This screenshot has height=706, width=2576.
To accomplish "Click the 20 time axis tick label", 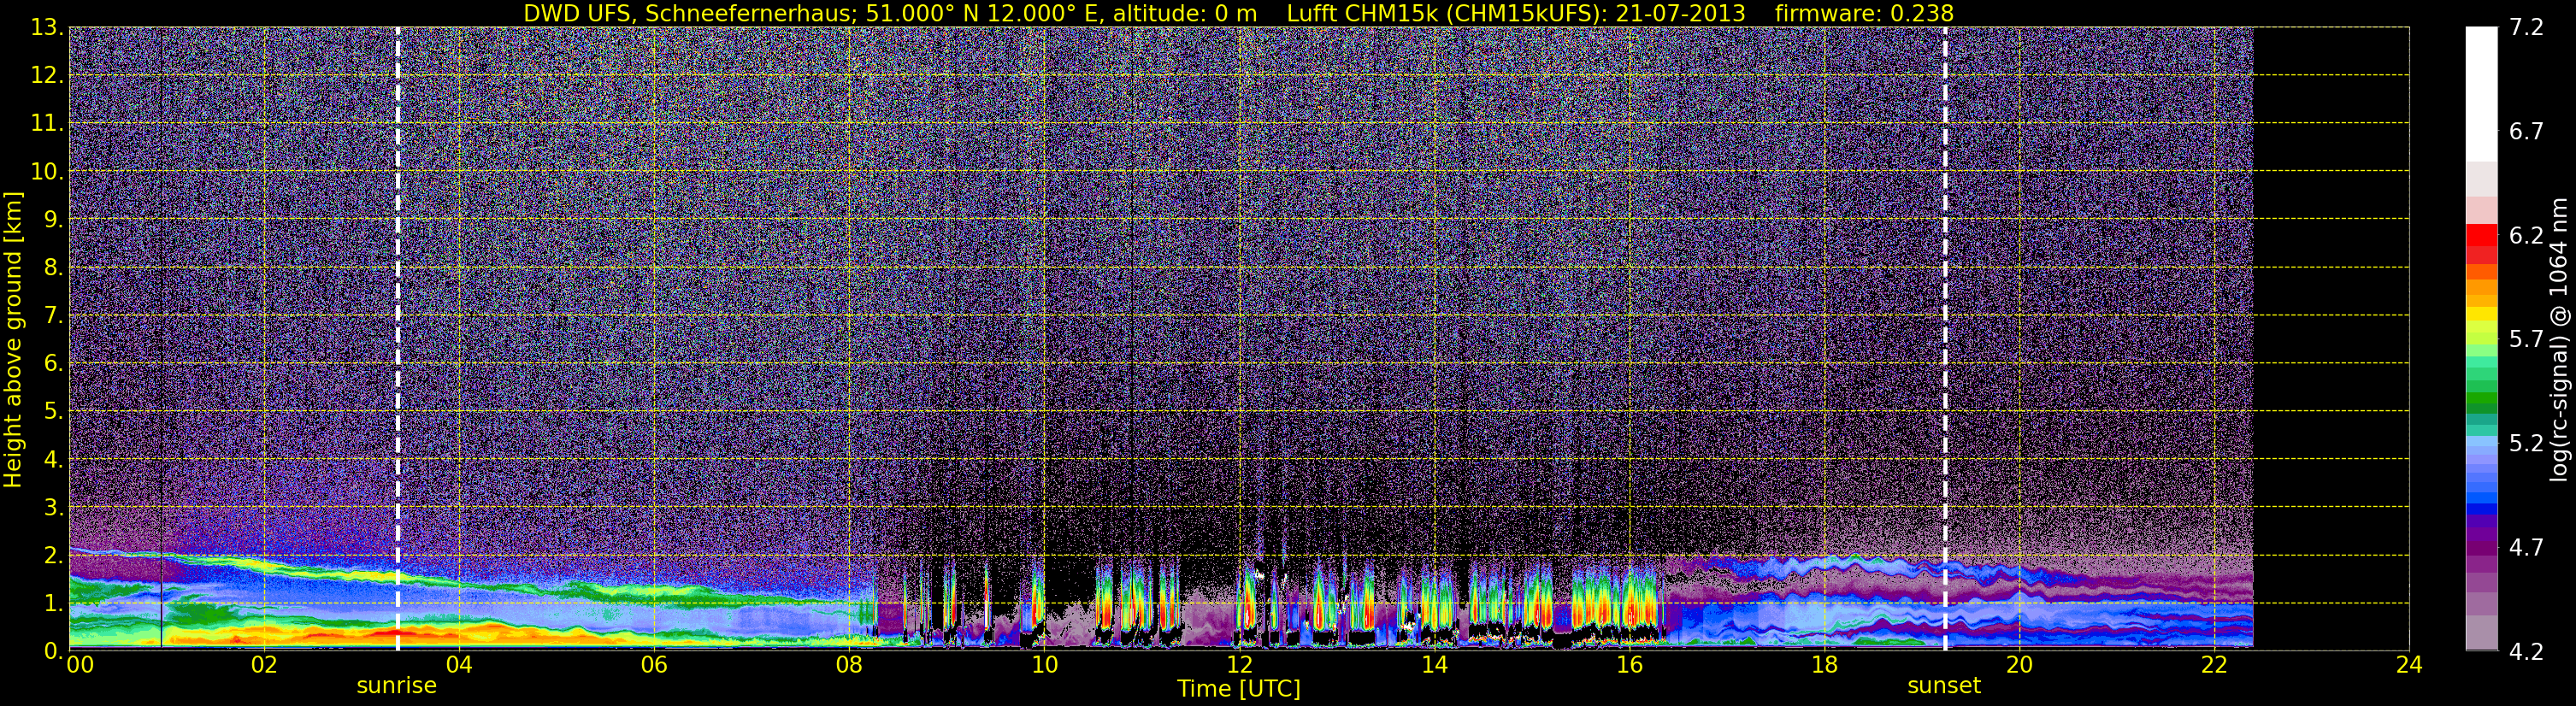I will (2019, 666).
